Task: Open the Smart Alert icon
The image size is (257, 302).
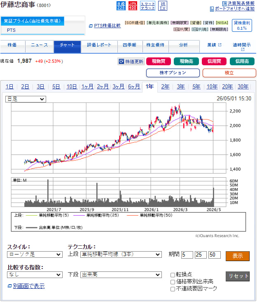Action: point(147,6)
